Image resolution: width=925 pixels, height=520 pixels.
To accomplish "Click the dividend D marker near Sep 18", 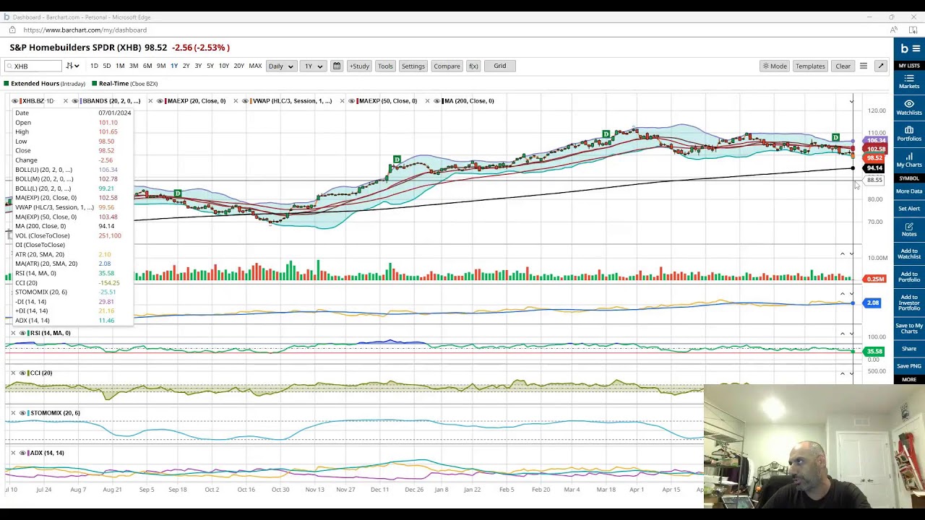I will 177,193.
